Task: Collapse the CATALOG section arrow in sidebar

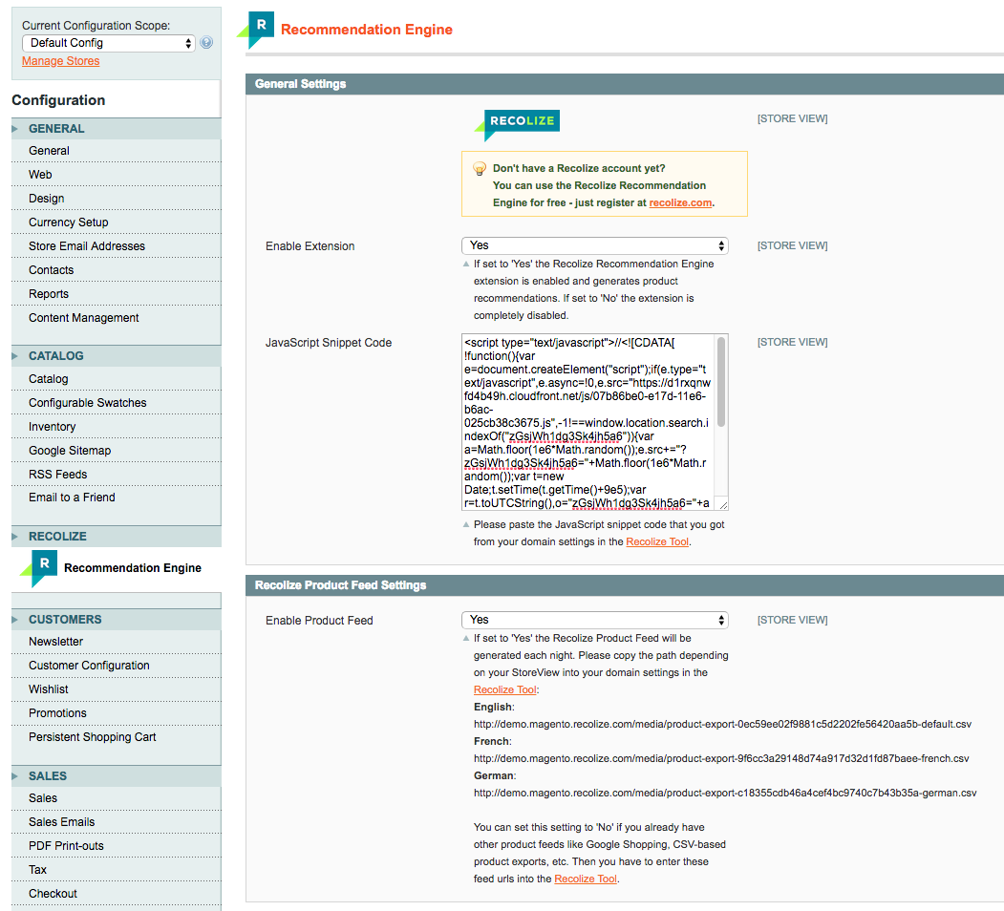Action: tap(14, 356)
